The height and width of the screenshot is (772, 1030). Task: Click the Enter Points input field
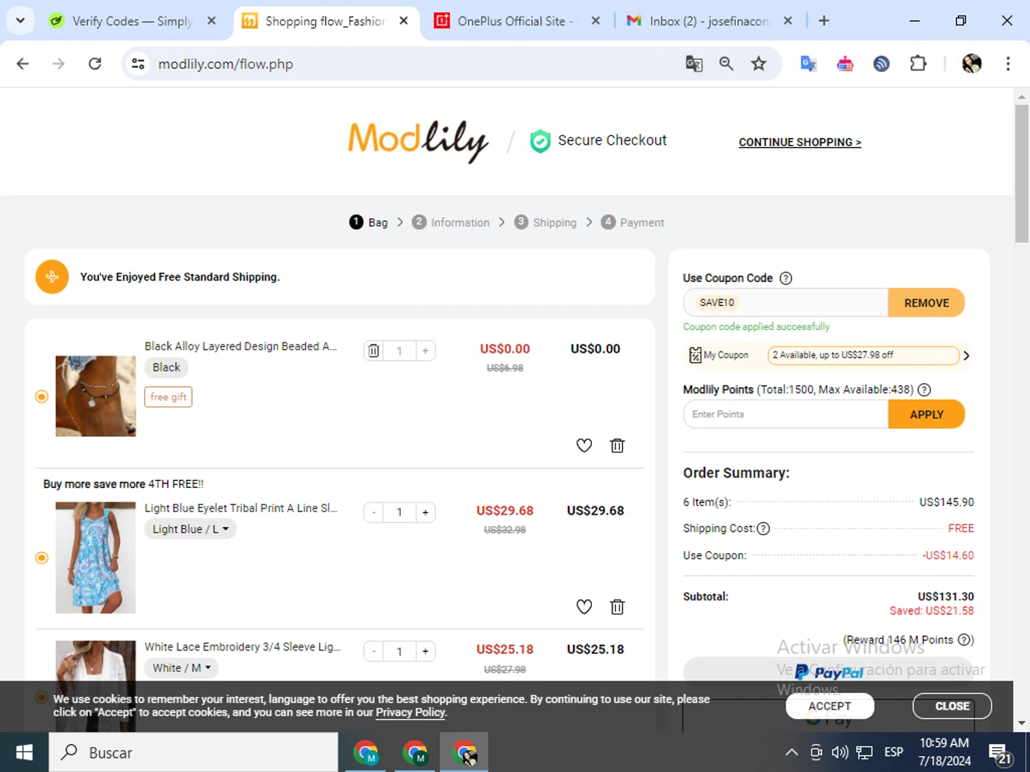point(786,414)
